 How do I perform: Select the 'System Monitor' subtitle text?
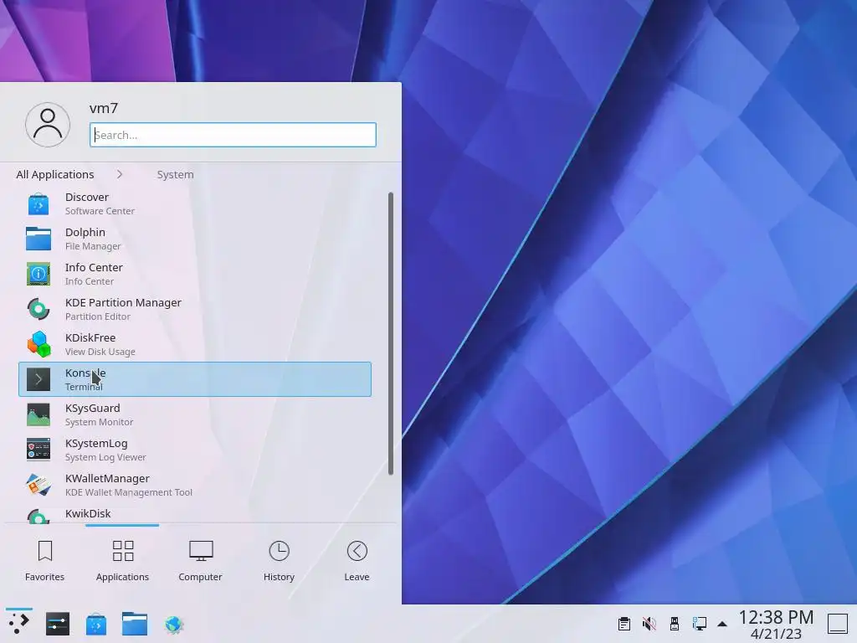[99, 422]
